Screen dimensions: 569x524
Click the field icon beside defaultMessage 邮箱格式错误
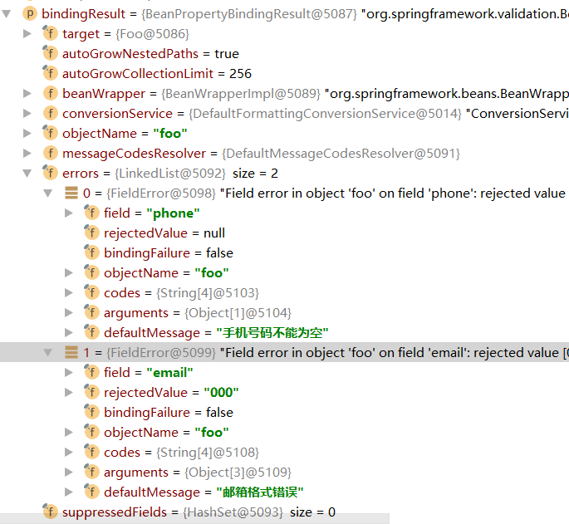pyautogui.click(x=92, y=492)
